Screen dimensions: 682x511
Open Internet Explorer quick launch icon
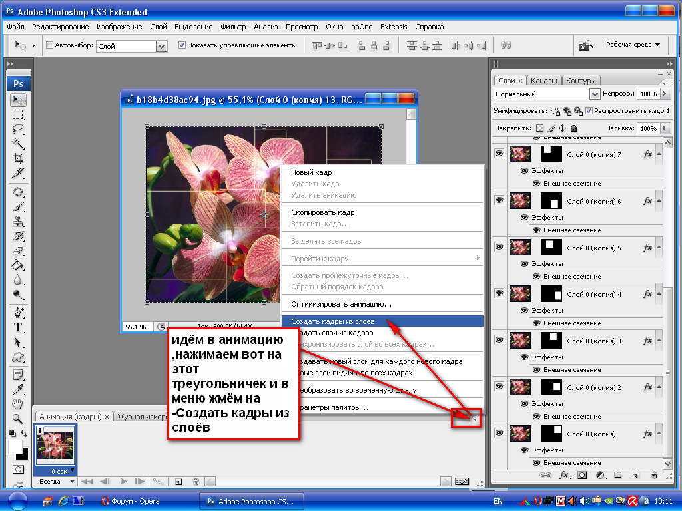pos(63,501)
